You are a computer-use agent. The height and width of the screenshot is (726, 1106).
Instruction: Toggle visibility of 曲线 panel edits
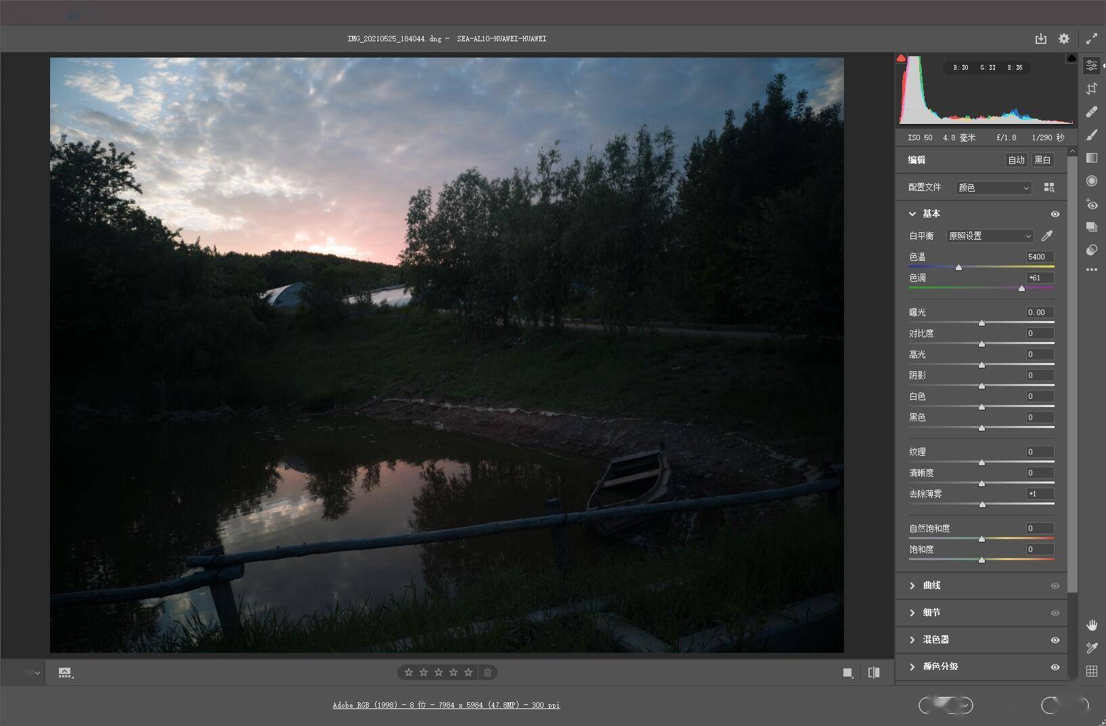[1055, 586]
